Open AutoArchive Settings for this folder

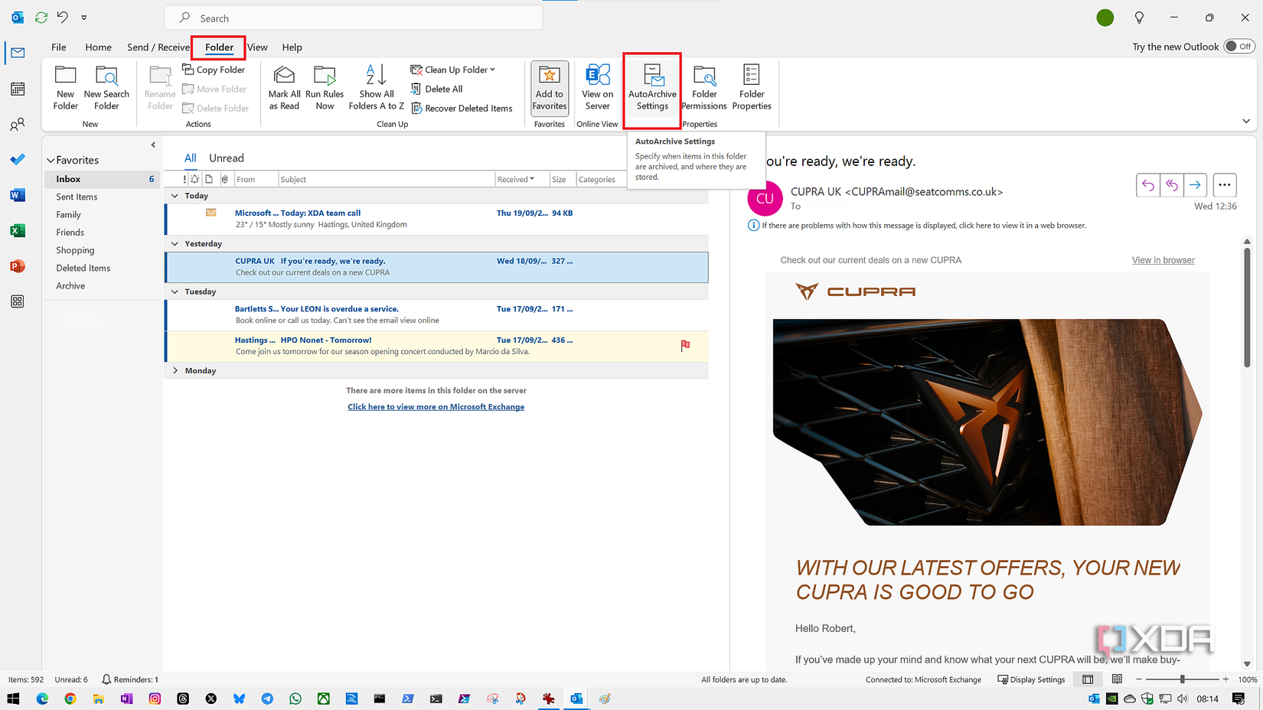651,88
